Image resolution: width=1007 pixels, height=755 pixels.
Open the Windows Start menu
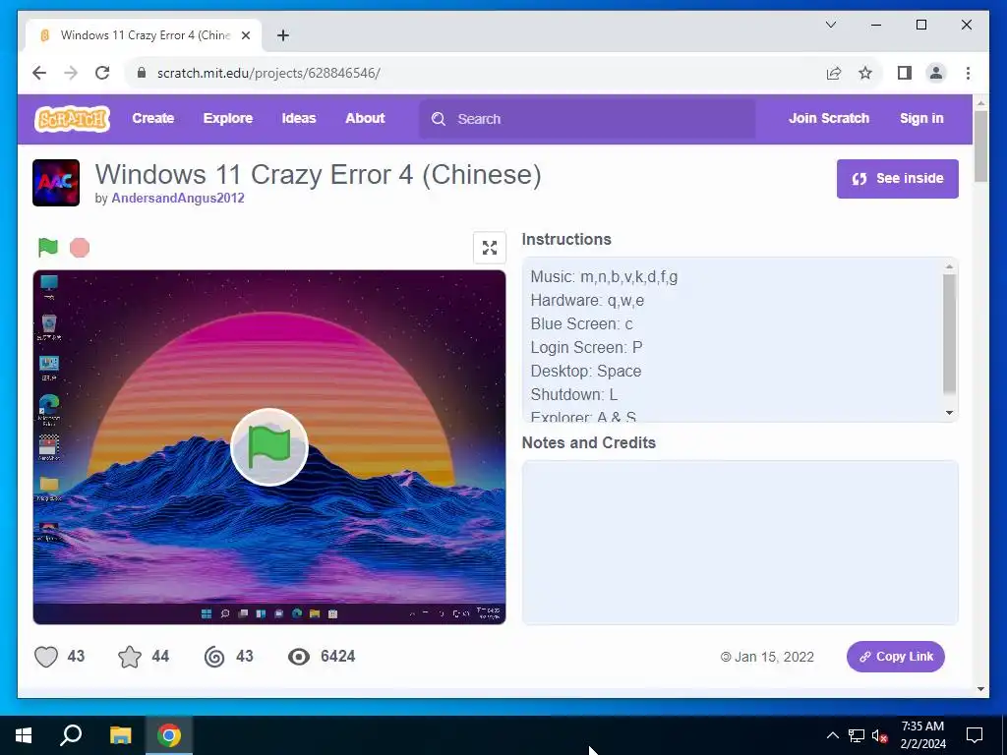pyautogui.click(x=24, y=735)
